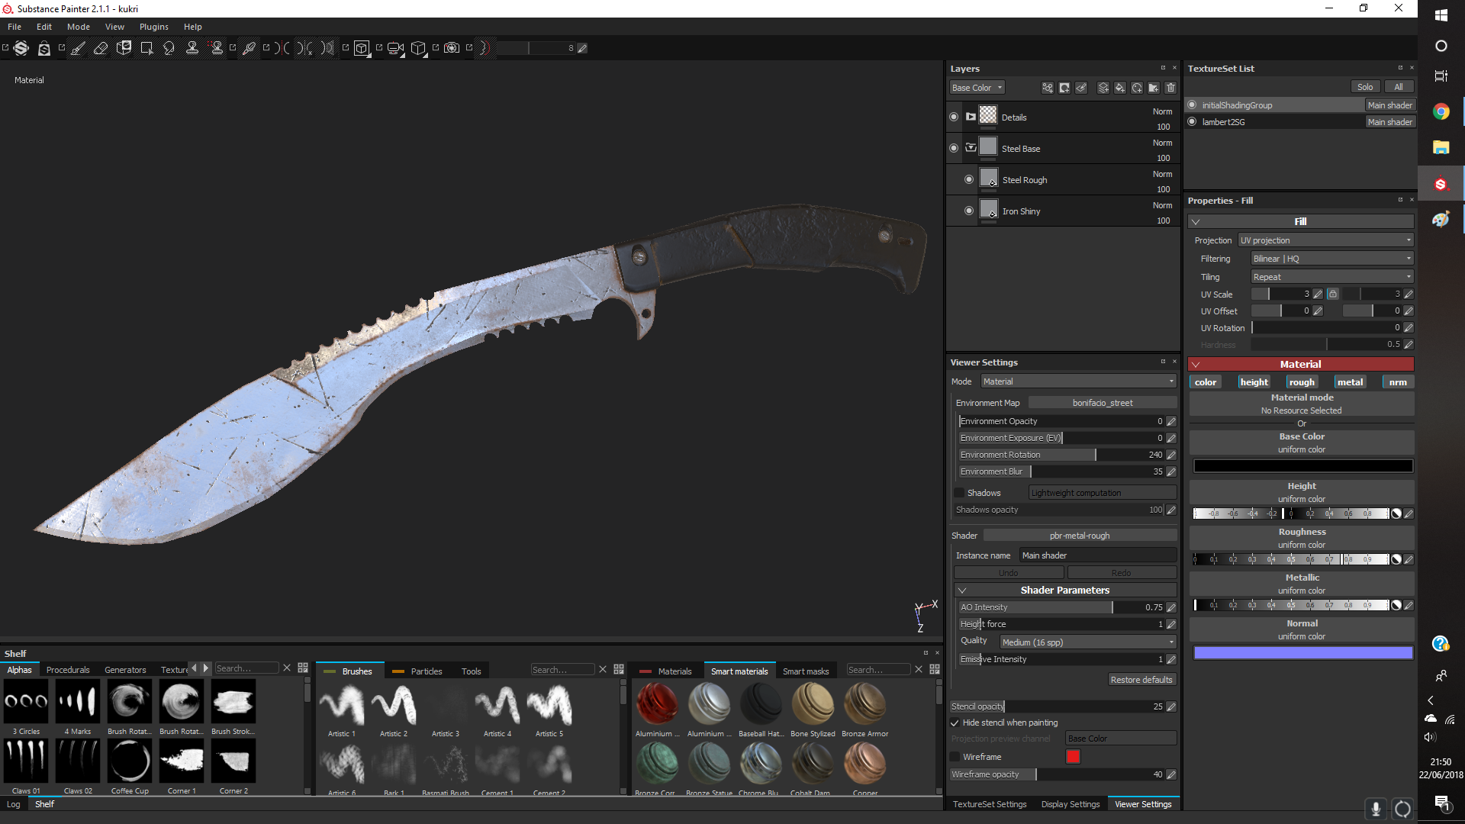
Task: Uncheck Hide stencil when painting
Action: [x=955, y=723]
